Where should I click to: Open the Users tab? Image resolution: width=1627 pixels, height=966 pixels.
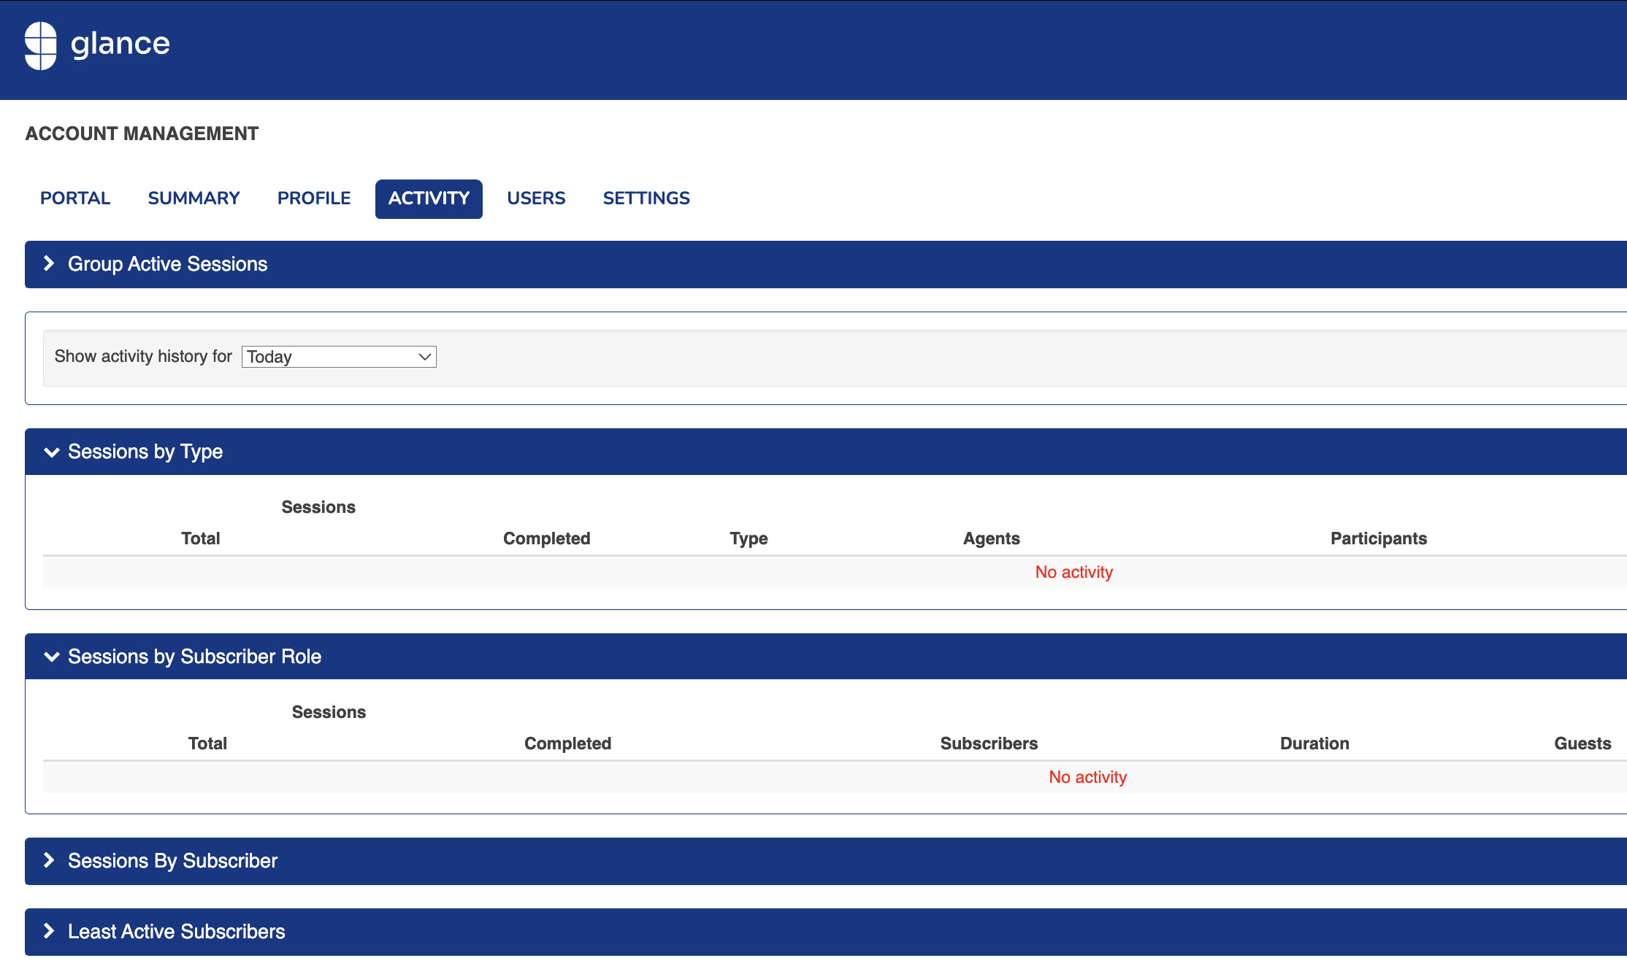(x=536, y=198)
